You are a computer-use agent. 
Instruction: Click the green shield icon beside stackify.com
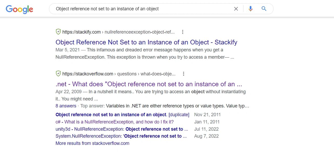[58, 32]
